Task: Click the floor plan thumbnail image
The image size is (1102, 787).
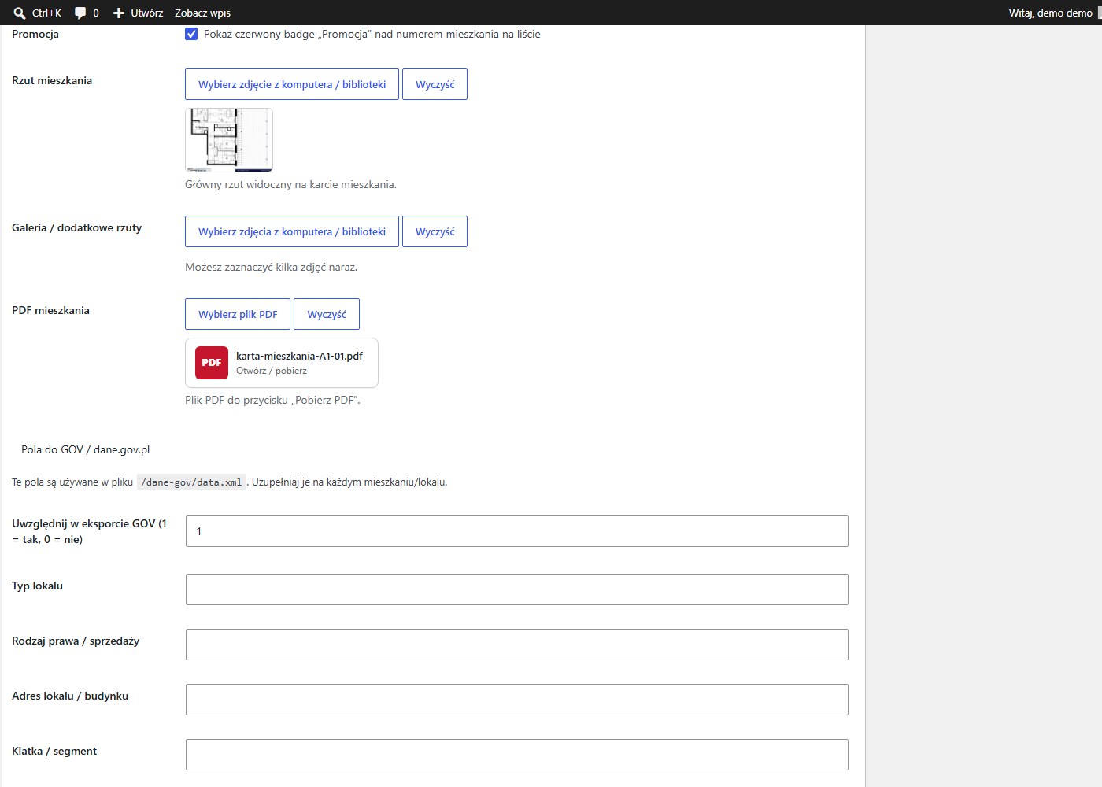Action: tap(229, 140)
